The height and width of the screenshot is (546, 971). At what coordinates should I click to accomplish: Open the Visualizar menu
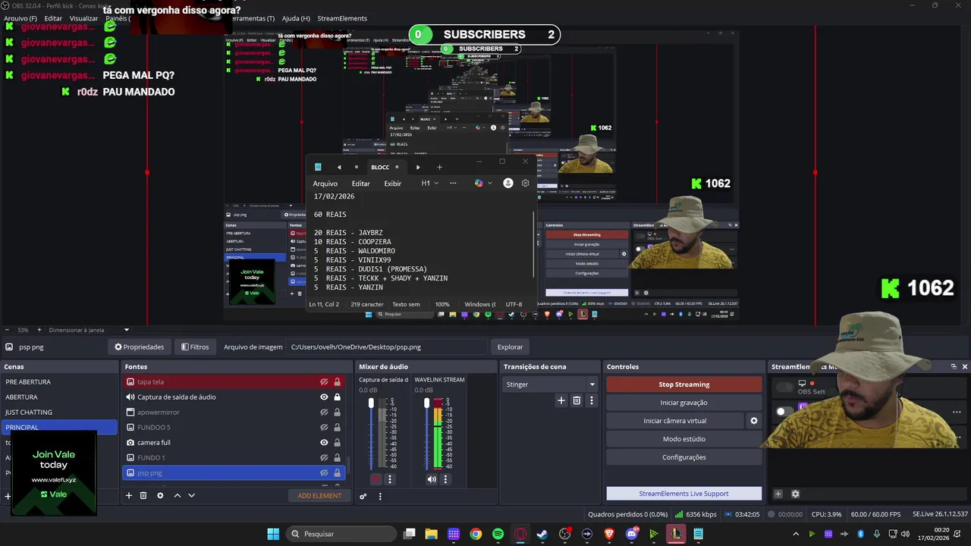[83, 18]
